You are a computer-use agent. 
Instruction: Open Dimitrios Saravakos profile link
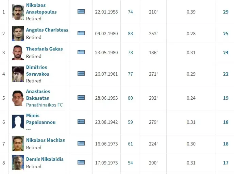[x=37, y=71]
